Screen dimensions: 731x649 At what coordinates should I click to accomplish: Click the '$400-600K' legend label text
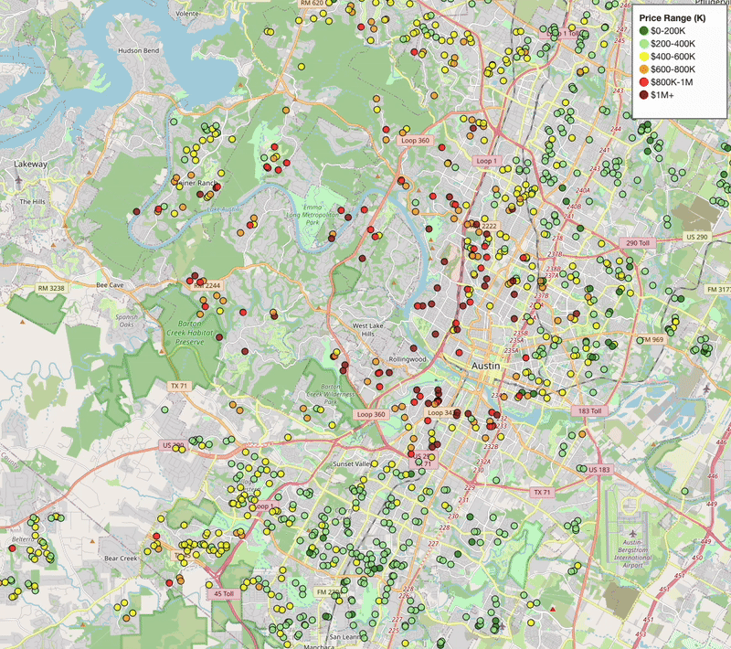tap(673, 57)
